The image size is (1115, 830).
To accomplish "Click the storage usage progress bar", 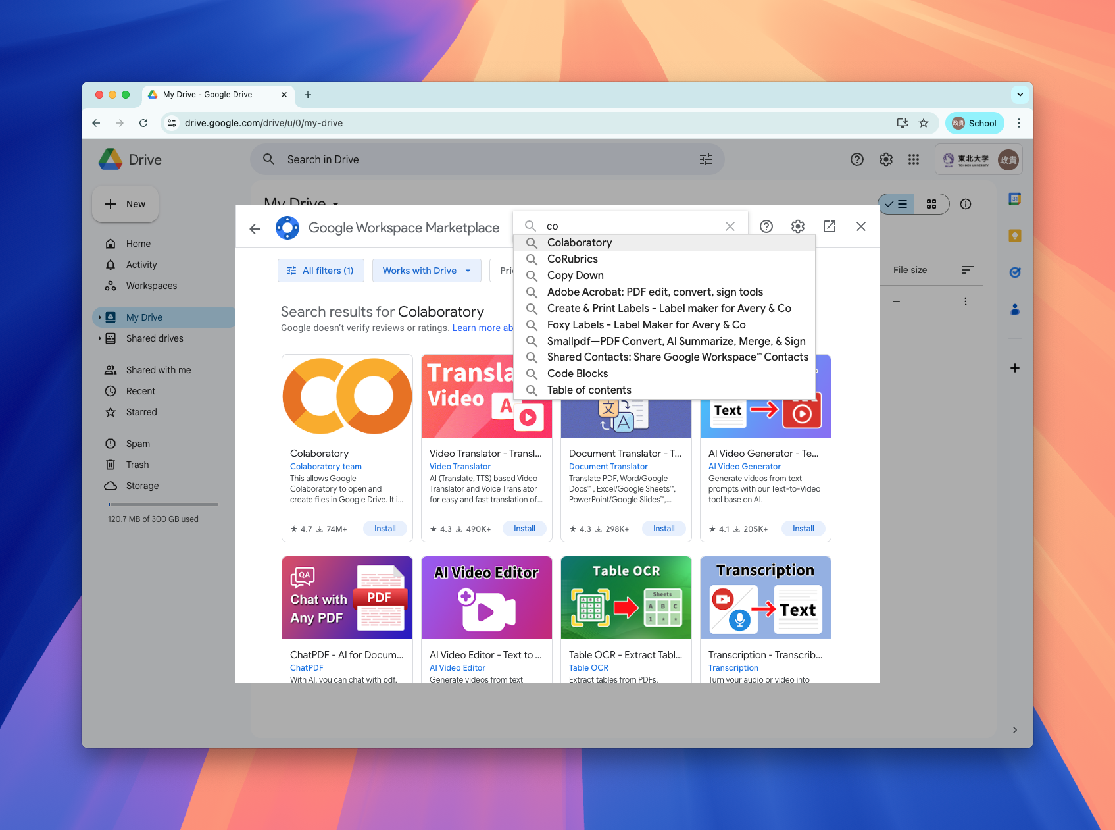I will pos(163,504).
